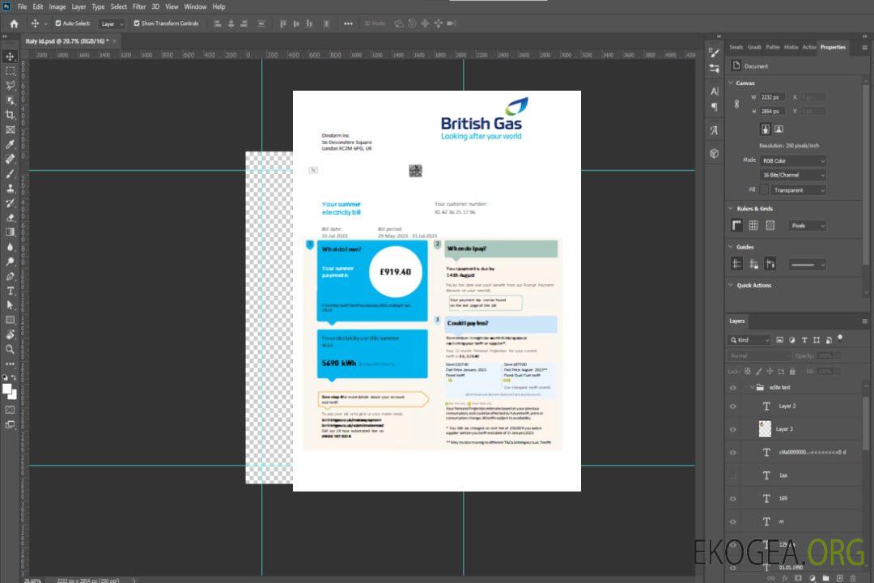Toggle Show Transform Controls checkbox

tap(136, 23)
